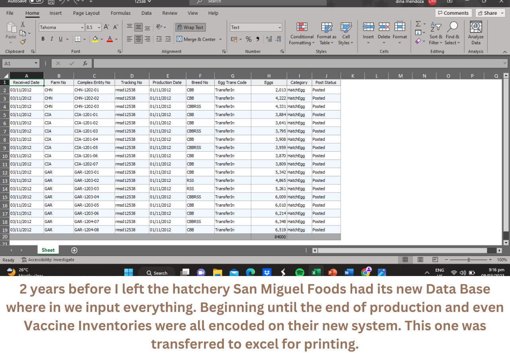Bottom align cell contents
This screenshot has height=353, width=510.
(x=147, y=27)
